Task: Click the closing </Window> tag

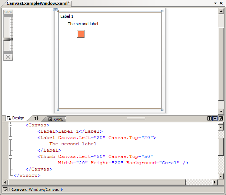Action: pos(27,175)
